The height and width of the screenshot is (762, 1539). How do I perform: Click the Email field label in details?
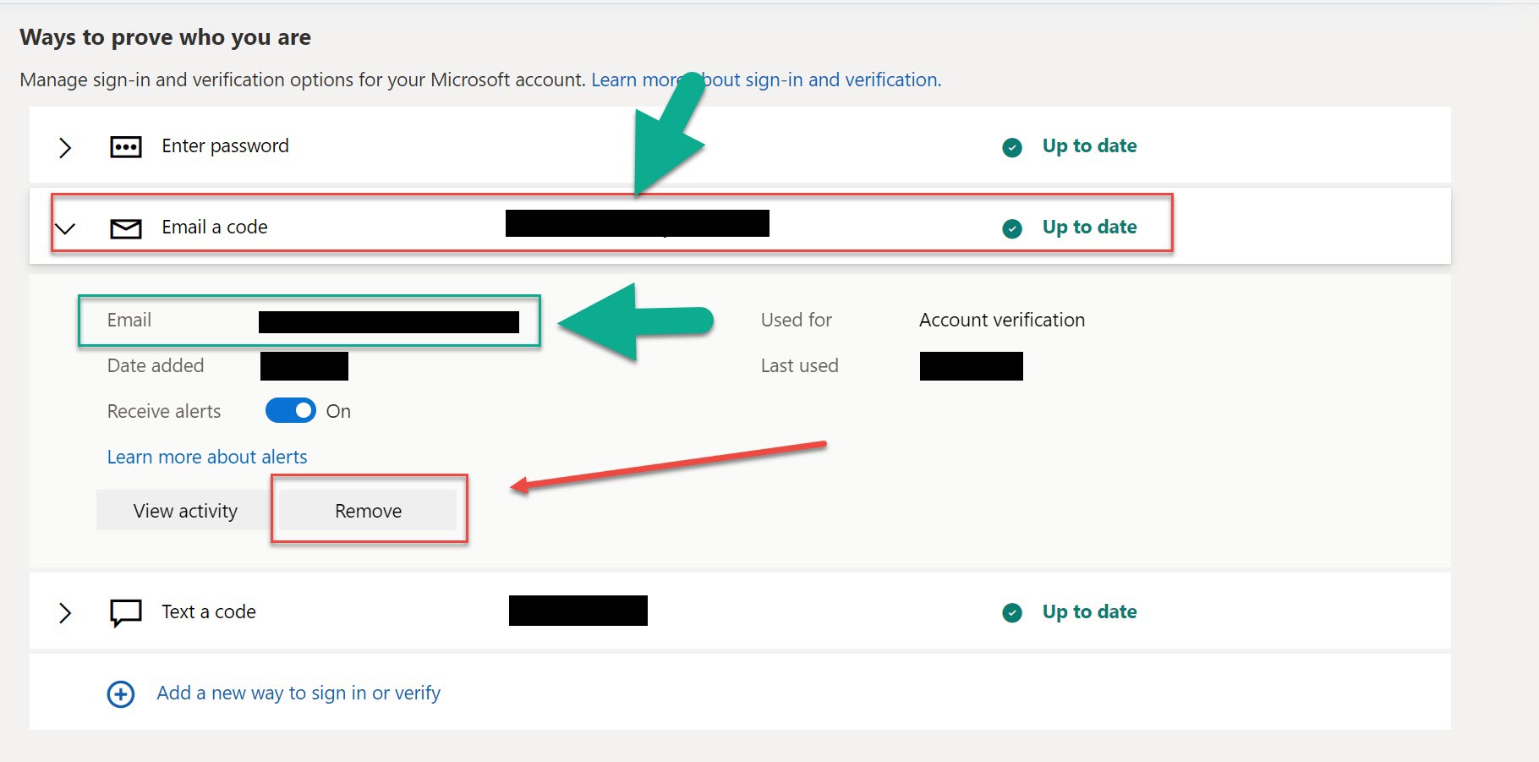click(x=129, y=320)
